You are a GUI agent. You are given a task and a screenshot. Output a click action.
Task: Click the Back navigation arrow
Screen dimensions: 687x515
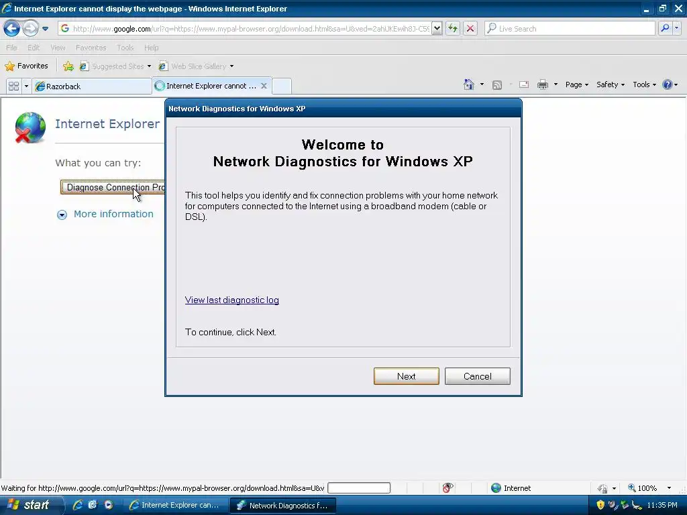[x=11, y=29]
